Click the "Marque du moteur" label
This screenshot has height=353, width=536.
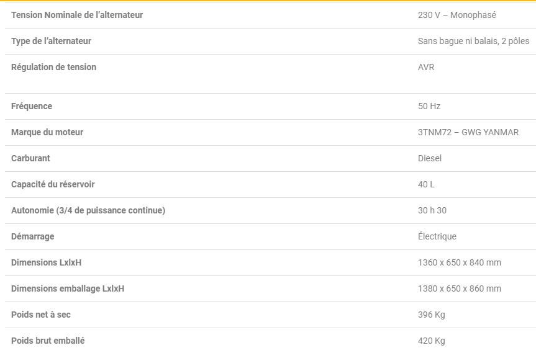click(47, 132)
